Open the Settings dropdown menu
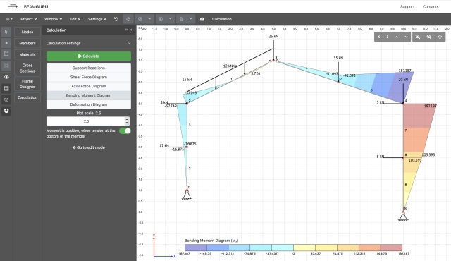The width and height of the screenshot is (451, 261). pyautogui.click(x=97, y=19)
